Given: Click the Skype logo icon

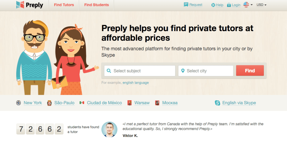Looking at the screenshot, I should (x=217, y=103).
